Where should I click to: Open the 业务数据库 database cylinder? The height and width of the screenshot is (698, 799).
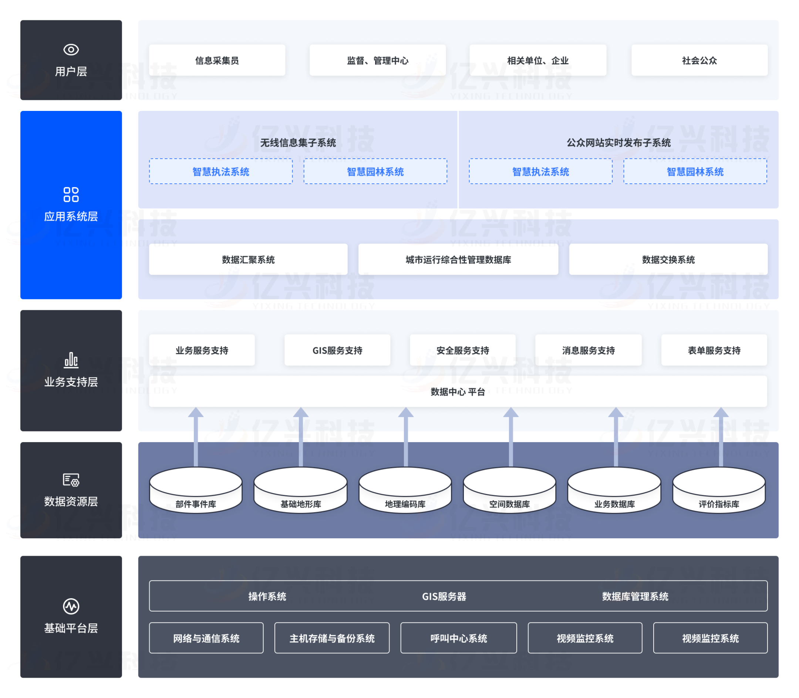point(615,490)
